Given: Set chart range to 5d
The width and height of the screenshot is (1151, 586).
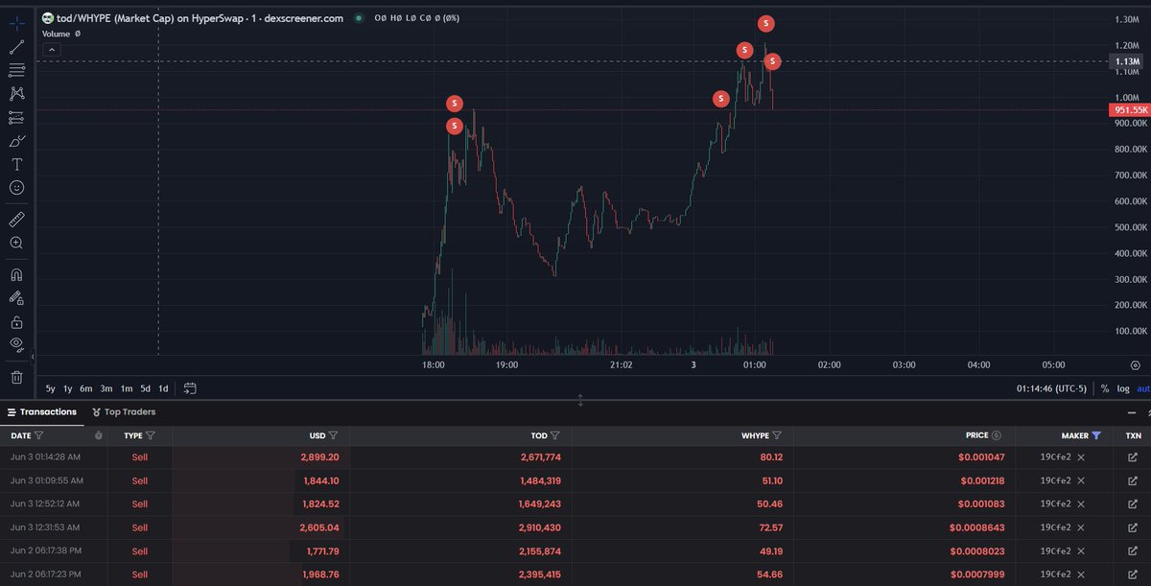Looking at the screenshot, I should [x=146, y=388].
